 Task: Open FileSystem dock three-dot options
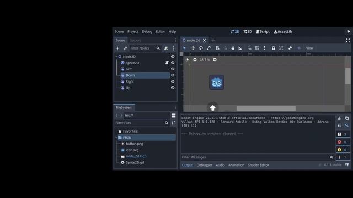coord(175,108)
